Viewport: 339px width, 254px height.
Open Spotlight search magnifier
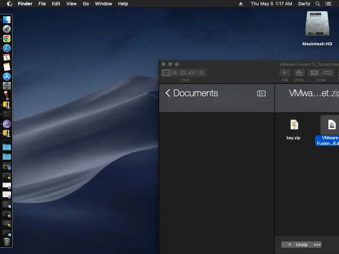[317, 4]
